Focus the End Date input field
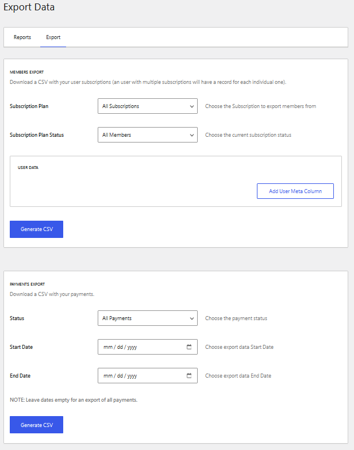 (x=148, y=376)
